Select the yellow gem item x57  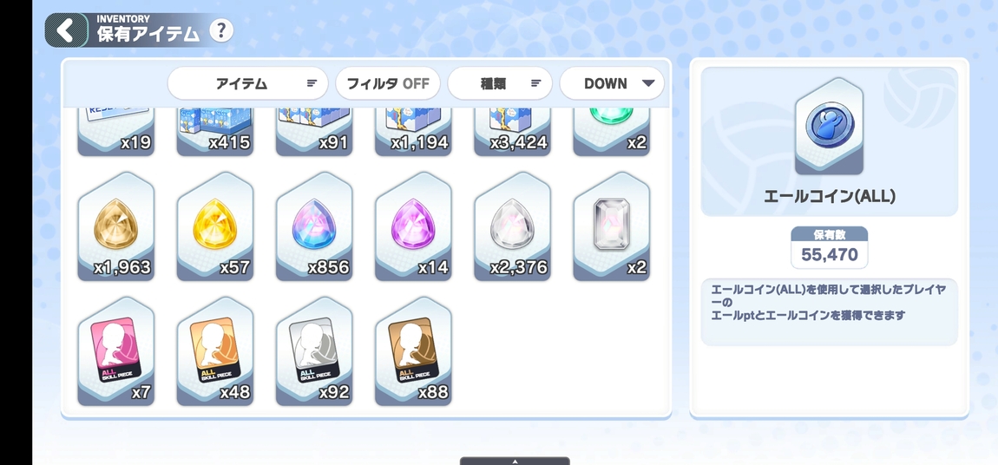[x=215, y=226]
